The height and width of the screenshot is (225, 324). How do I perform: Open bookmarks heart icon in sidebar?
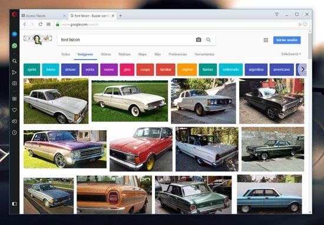pyautogui.click(x=14, y=110)
